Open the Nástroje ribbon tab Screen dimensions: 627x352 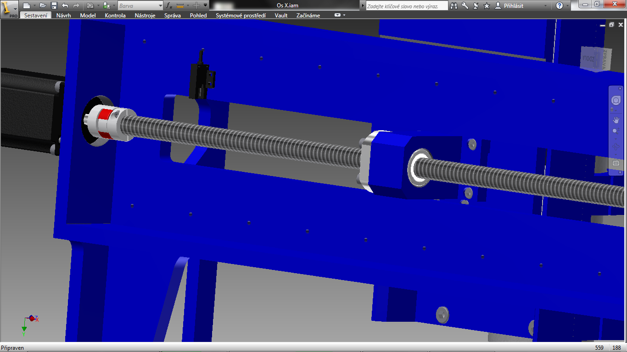[145, 15]
